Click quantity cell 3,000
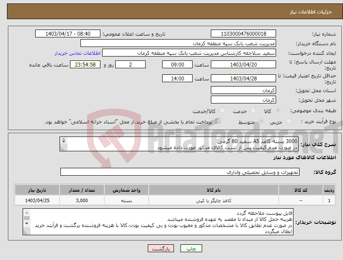Viewport: 343px width, 260px height. [82, 200]
